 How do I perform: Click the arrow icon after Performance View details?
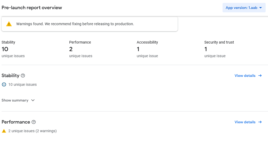(x=260, y=122)
